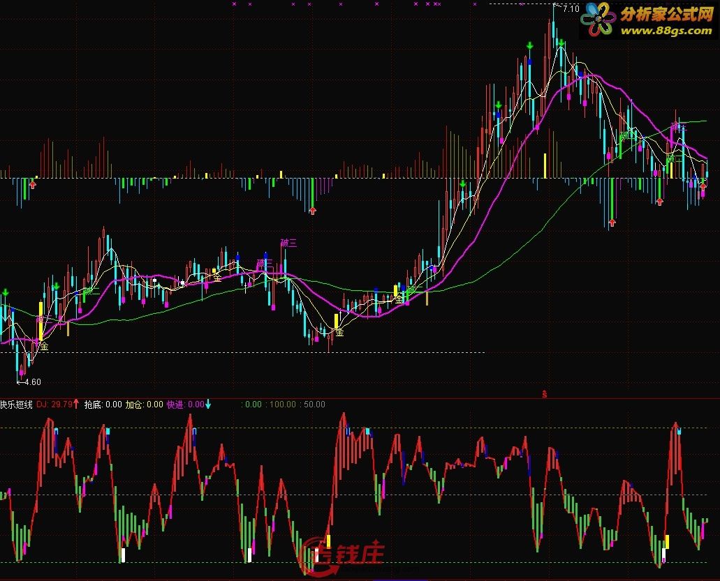Click the rightmost yellow bar in indicator panel
Image resolution: width=720 pixels, height=581 pixels.
667,541
